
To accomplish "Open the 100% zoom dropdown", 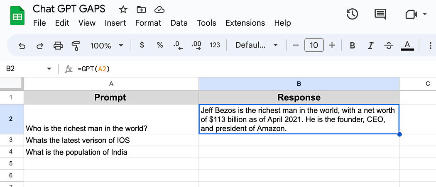I will pos(107,45).
